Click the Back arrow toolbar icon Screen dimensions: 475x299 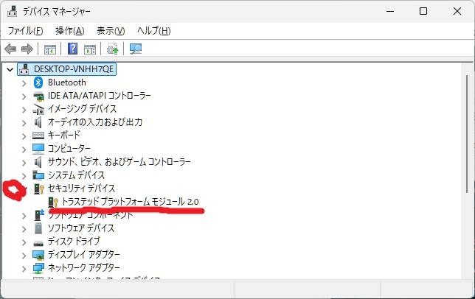click(x=10, y=49)
